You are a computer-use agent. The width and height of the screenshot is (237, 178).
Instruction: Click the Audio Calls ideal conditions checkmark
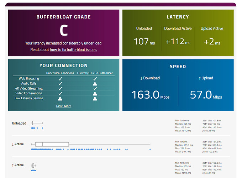[60, 84]
